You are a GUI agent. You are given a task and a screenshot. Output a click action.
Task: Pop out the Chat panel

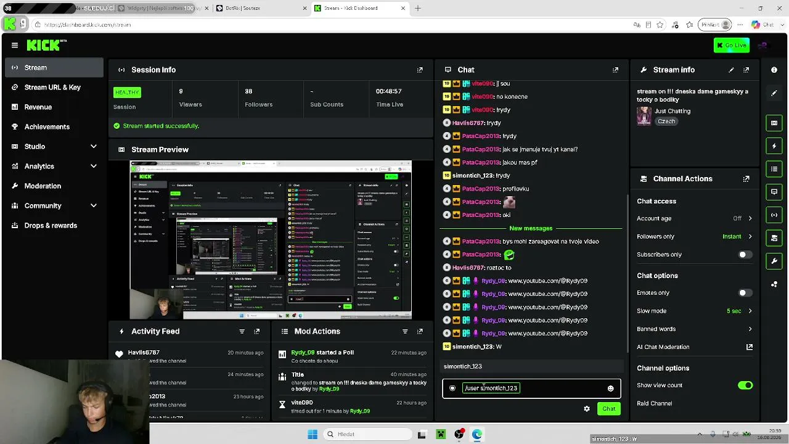(615, 70)
